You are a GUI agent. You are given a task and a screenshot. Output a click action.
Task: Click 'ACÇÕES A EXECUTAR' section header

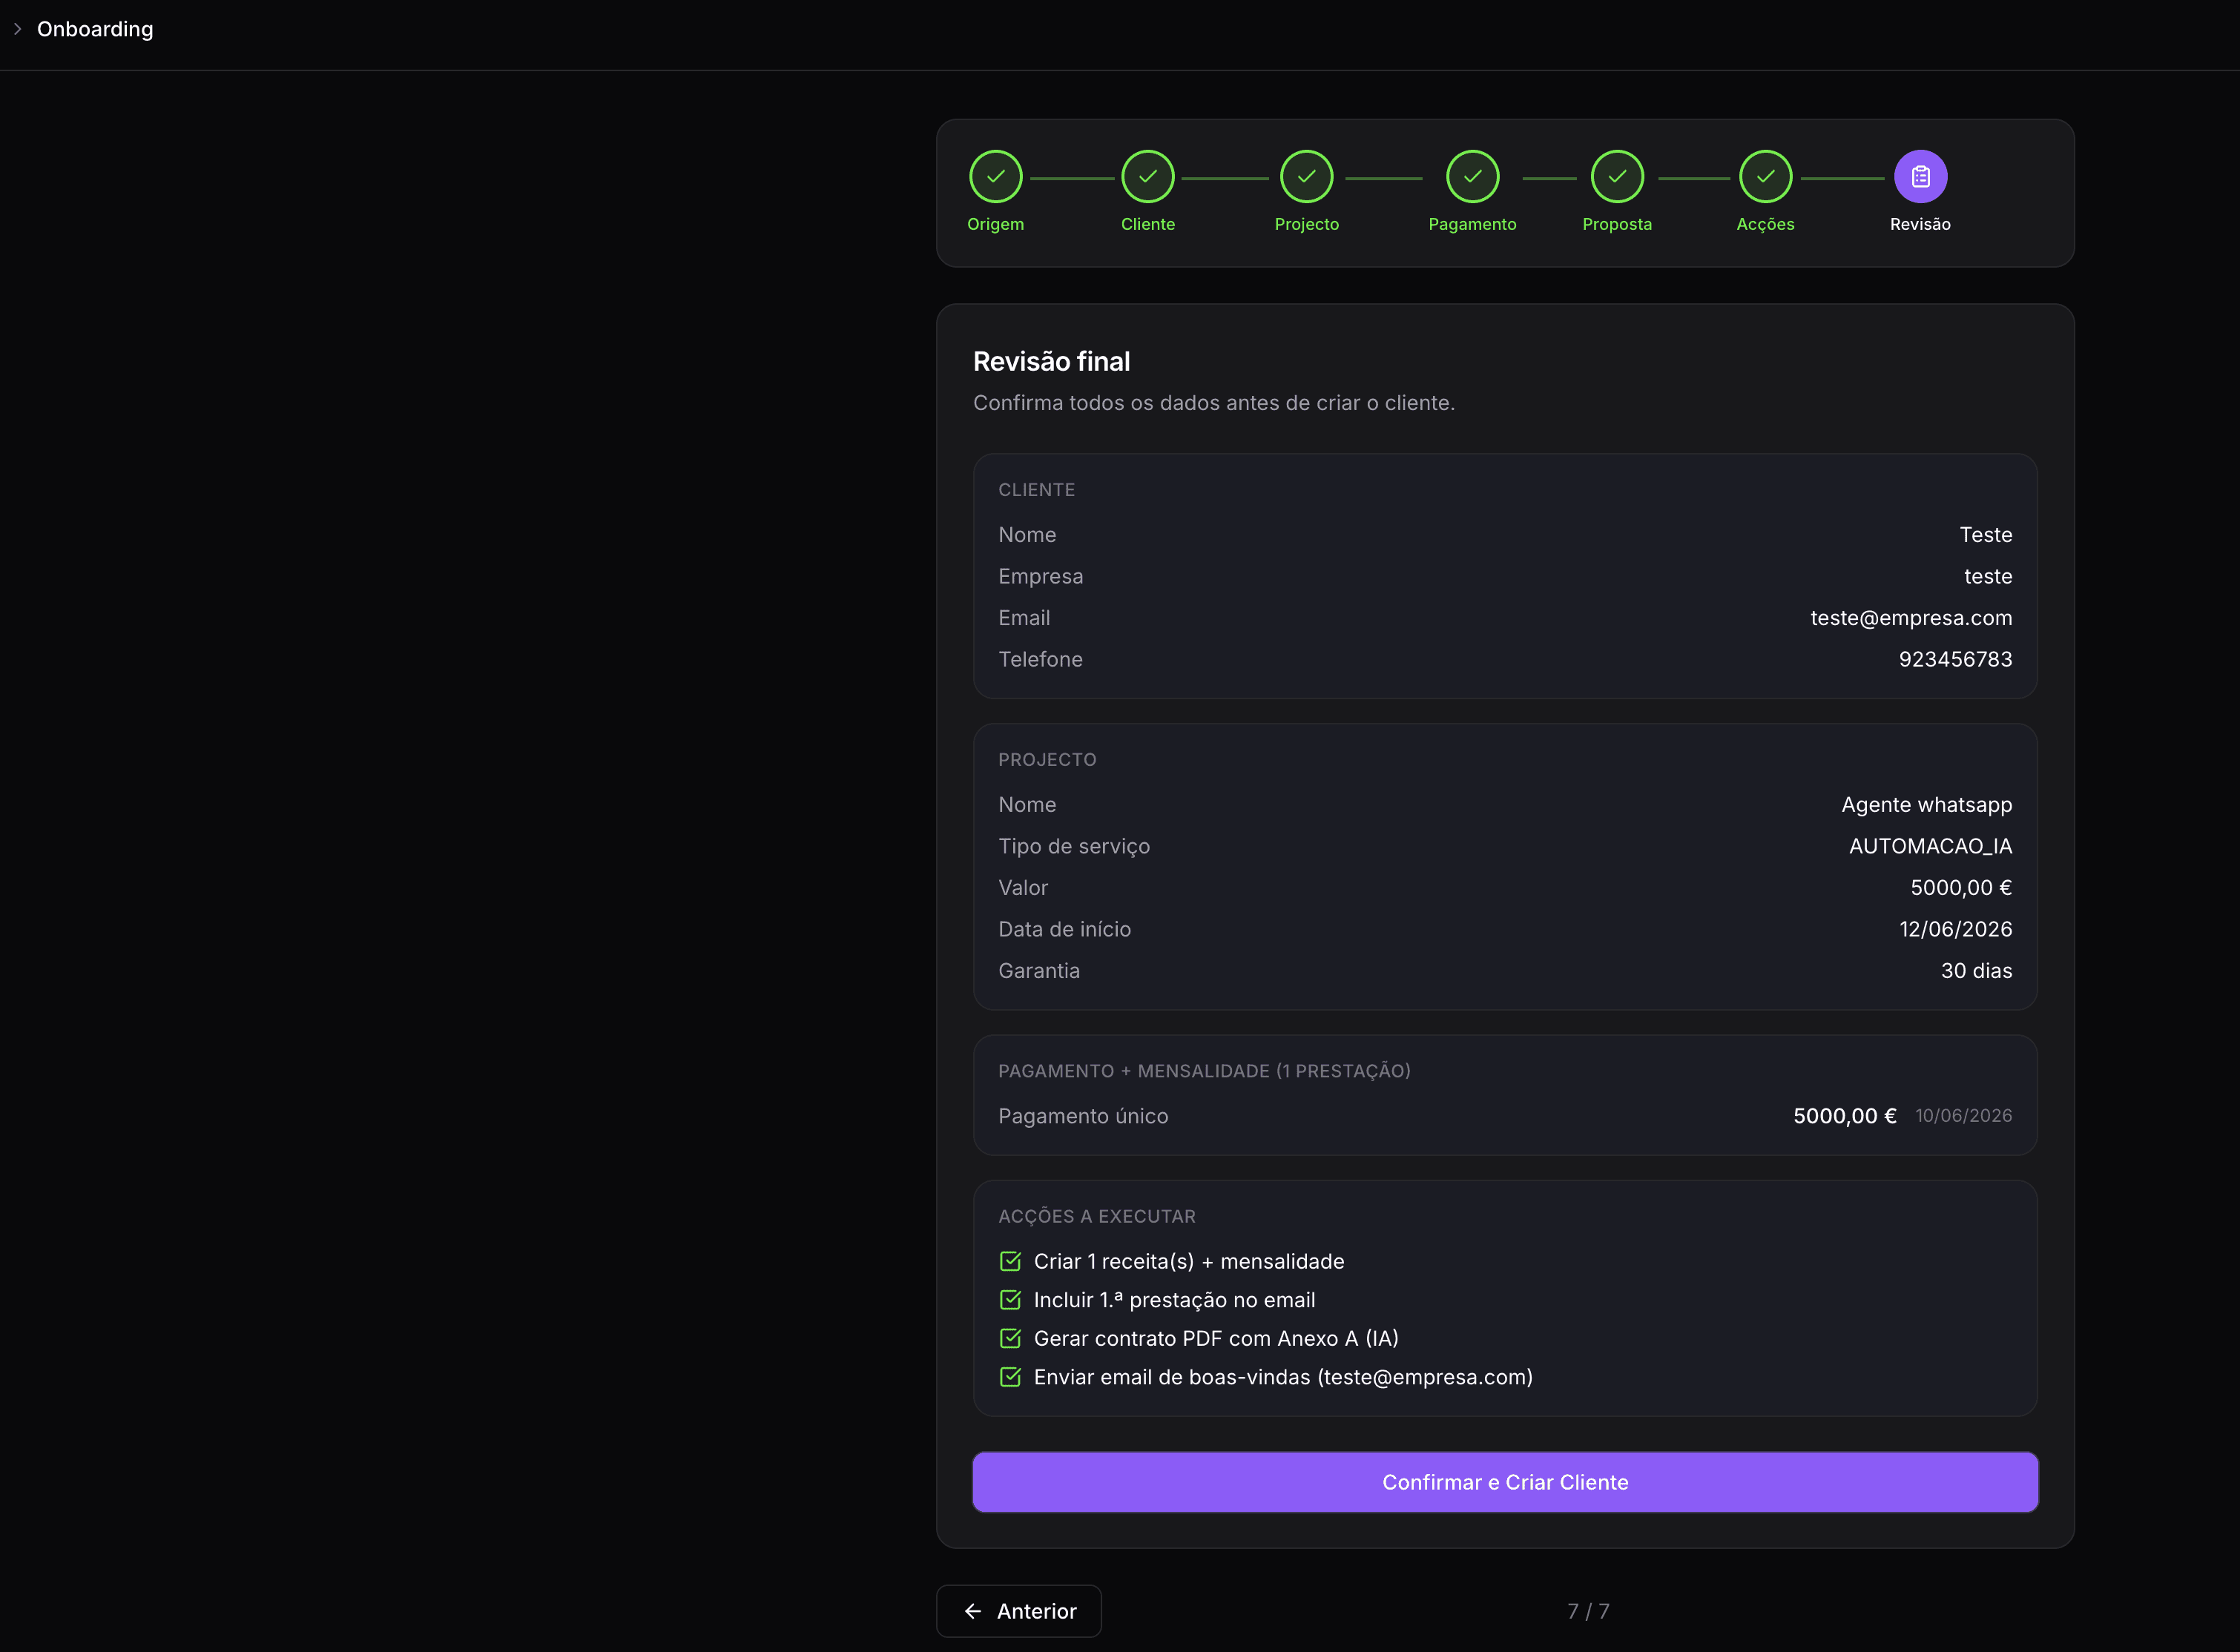(x=1096, y=1216)
